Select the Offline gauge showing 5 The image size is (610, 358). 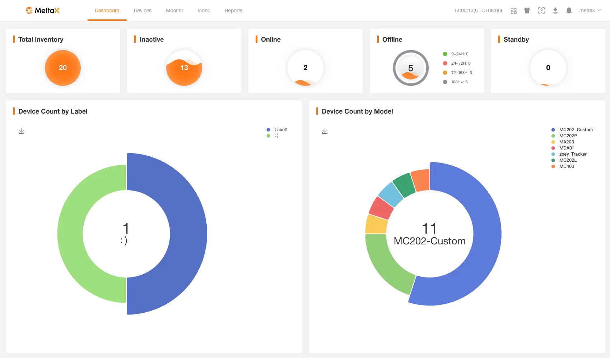click(411, 68)
